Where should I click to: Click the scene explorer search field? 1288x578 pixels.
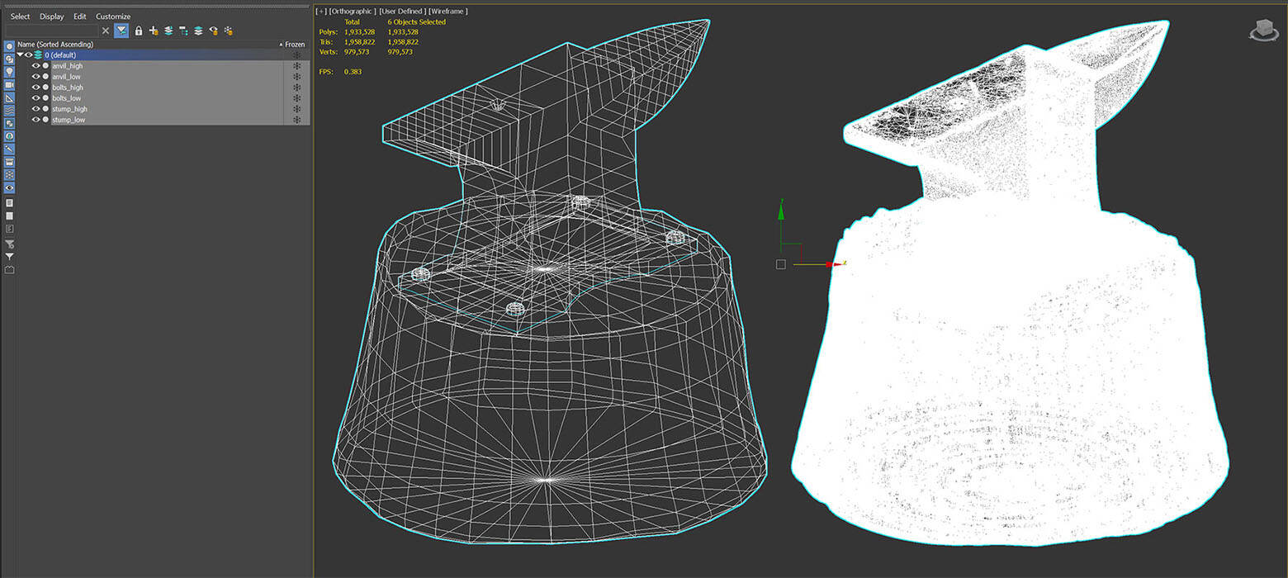coord(51,31)
